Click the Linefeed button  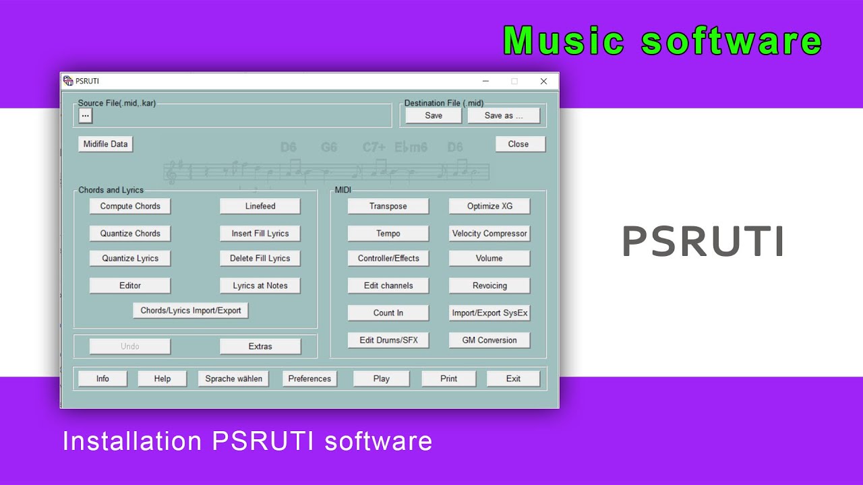[260, 206]
